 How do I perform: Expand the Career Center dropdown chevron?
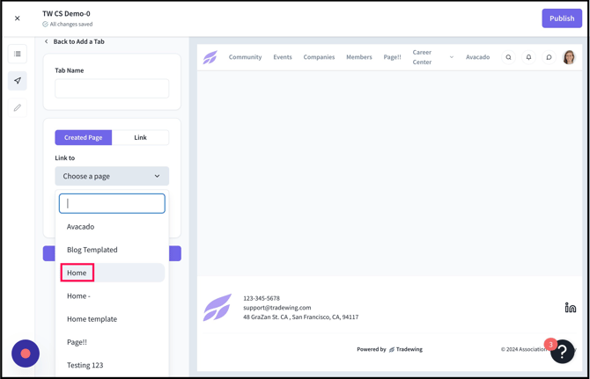point(452,57)
